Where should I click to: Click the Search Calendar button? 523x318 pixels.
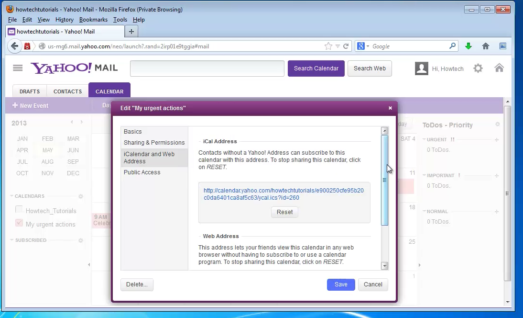coord(316,68)
